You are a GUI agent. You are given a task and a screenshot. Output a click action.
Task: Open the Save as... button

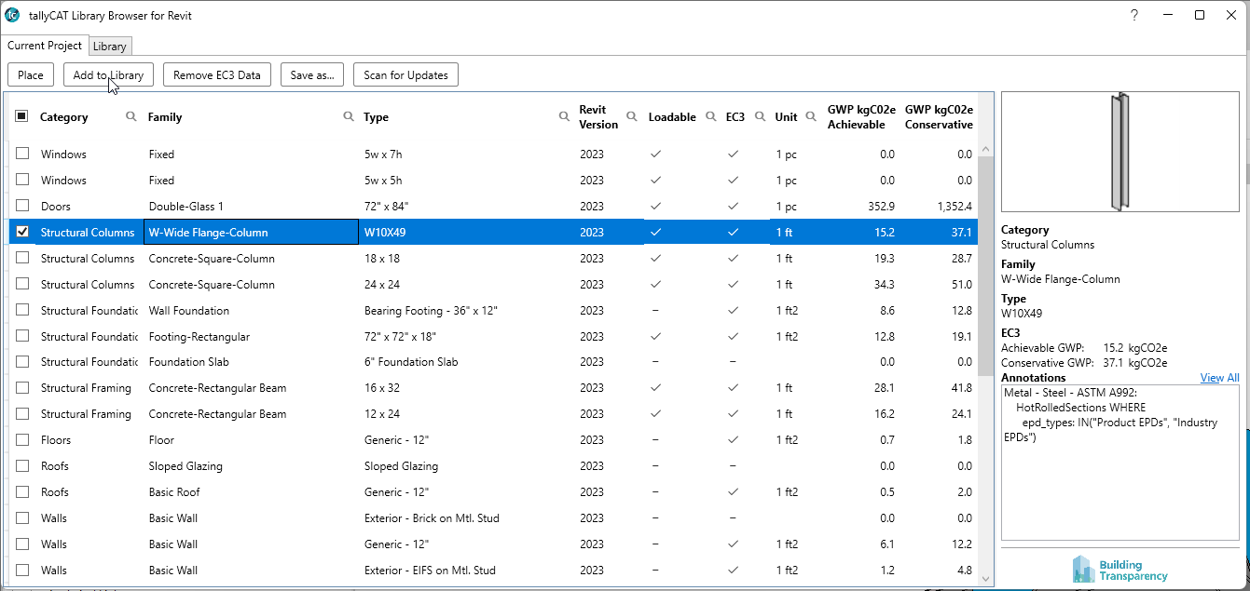[x=312, y=75]
